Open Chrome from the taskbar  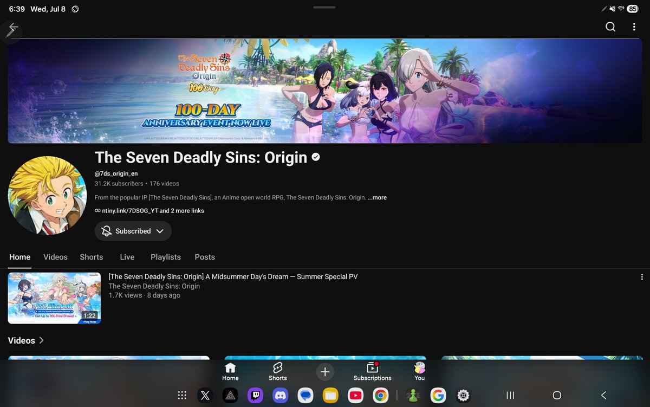[x=381, y=396]
